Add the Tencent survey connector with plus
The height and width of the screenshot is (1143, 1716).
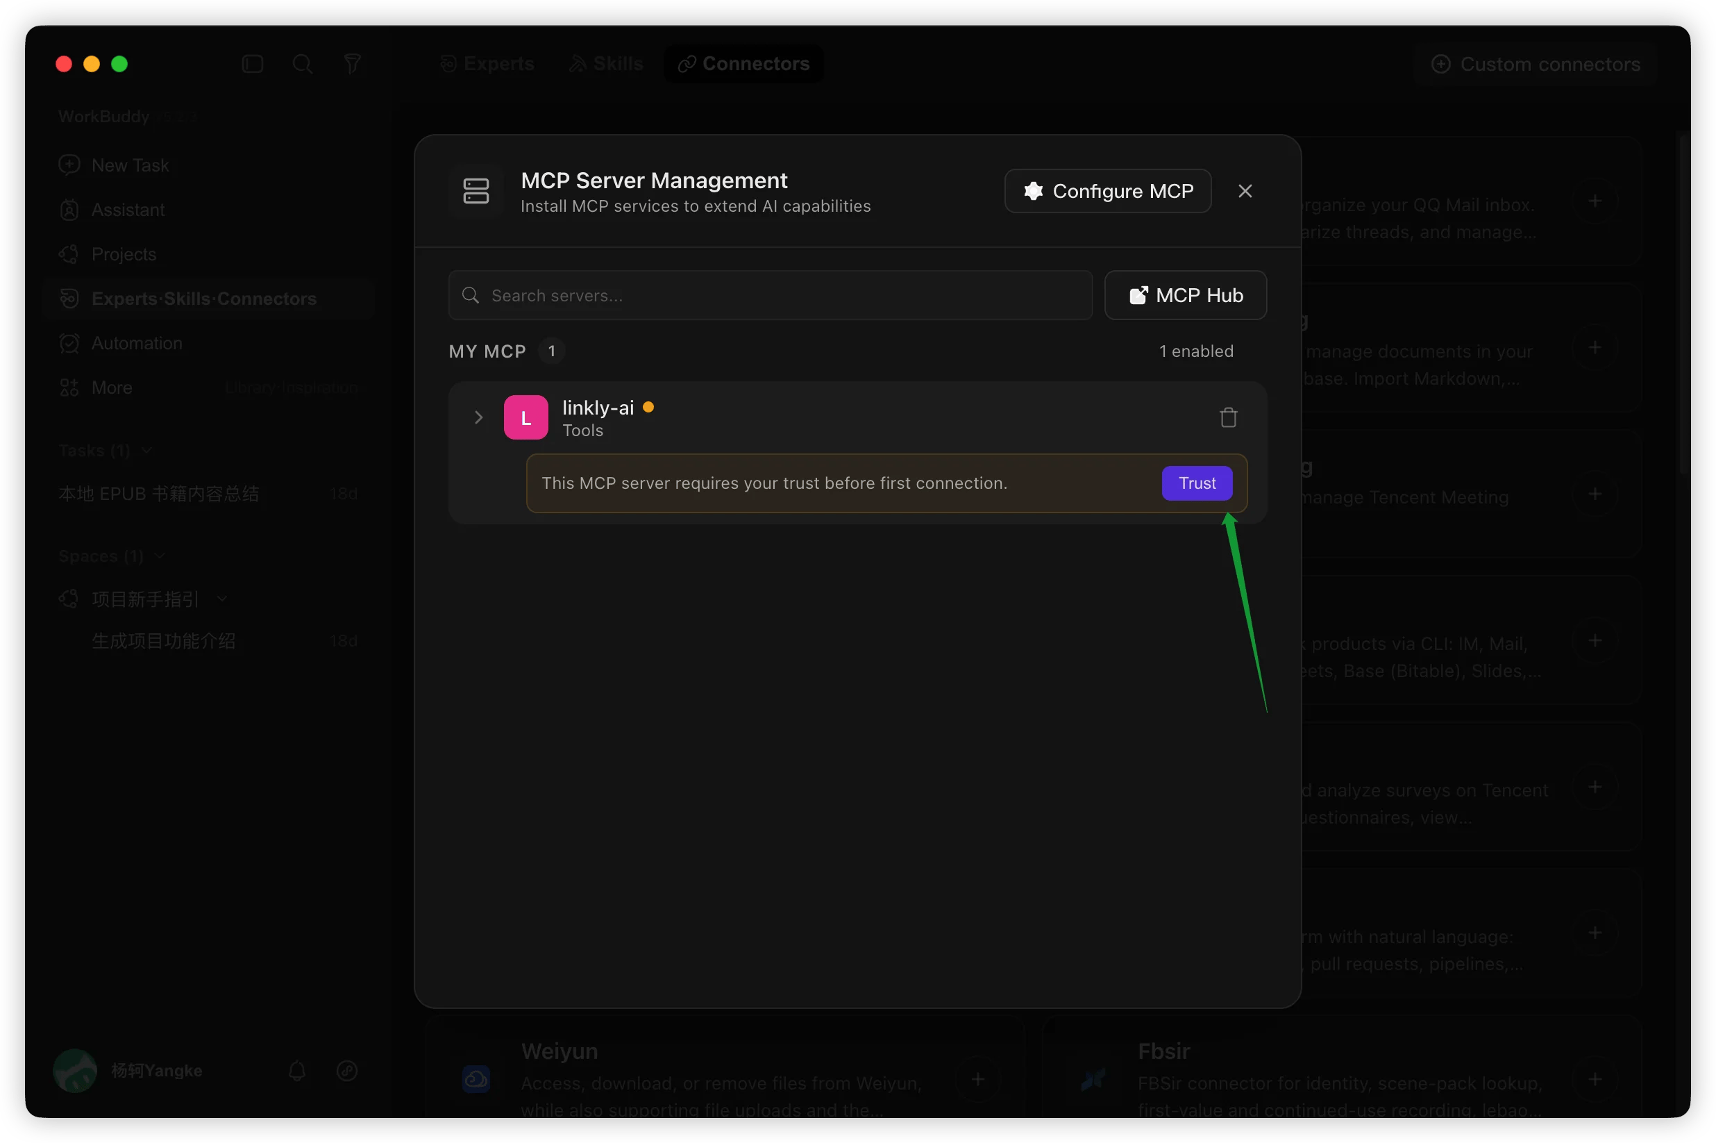pyautogui.click(x=1595, y=787)
